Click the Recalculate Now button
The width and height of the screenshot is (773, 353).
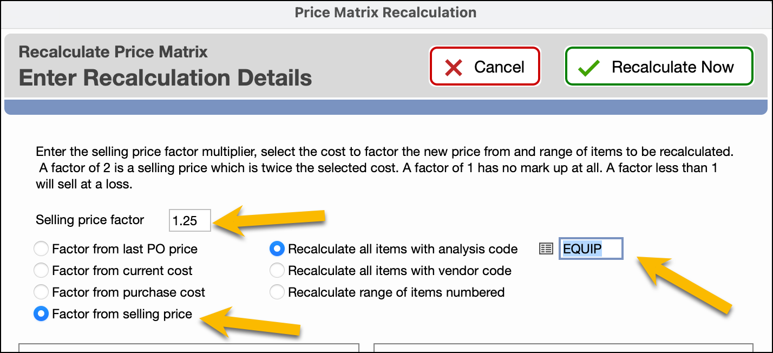coord(659,67)
